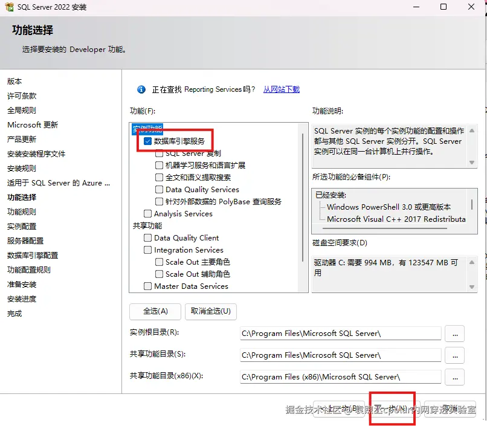The height and width of the screenshot is (426, 487).
Task: Minimize the SQL Server 2022 setup window
Action: (416, 7)
